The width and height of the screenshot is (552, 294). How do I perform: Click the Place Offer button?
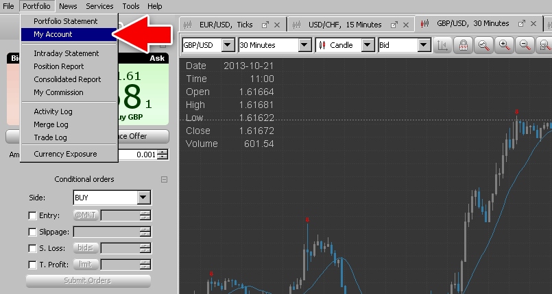point(143,136)
